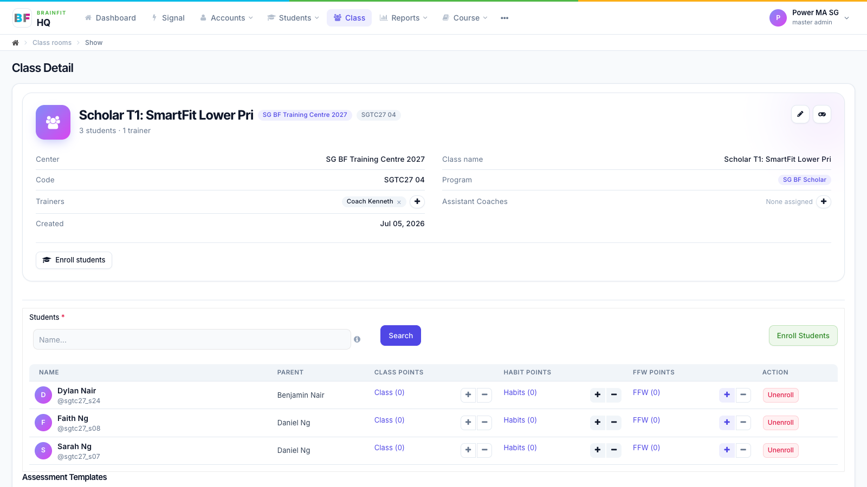Click the BrainFit HQ logo

click(x=40, y=18)
